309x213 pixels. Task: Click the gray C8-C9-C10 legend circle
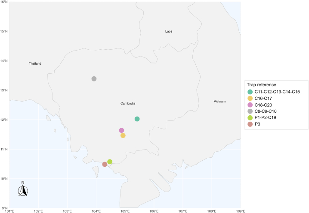pyautogui.click(x=250, y=111)
